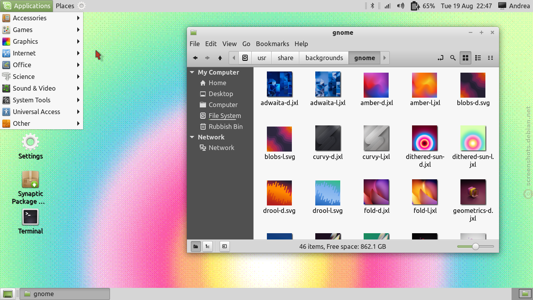Expand the Universal Access submenu
533x300 pixels.
coord(42,112)
